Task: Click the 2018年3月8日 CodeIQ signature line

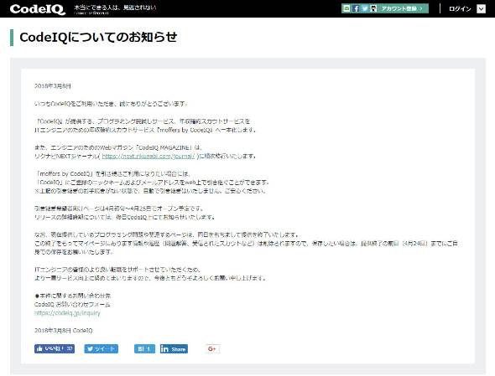Action: coord(64,330)
